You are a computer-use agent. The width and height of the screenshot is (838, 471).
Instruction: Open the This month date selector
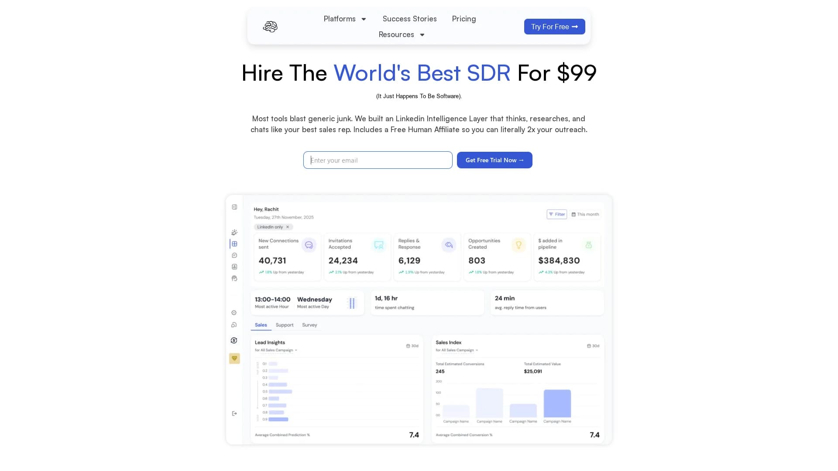point(585,214)
